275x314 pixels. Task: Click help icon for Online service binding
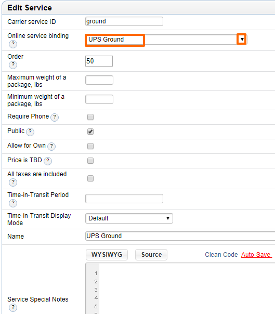pyautogui.click(x=13, y=44)
